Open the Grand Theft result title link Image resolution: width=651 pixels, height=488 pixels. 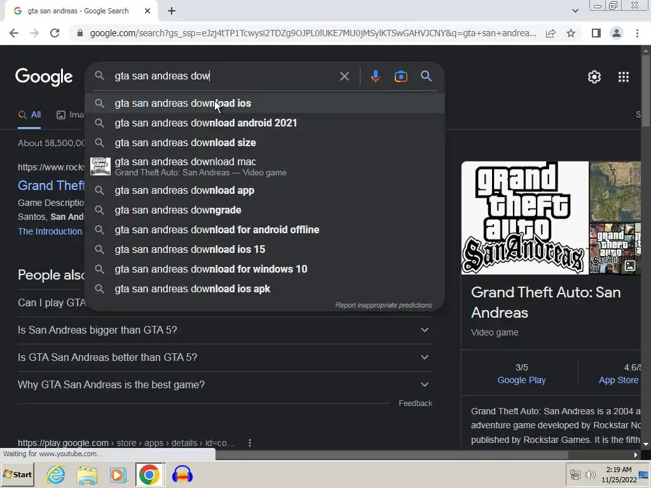tap(51, 186)
